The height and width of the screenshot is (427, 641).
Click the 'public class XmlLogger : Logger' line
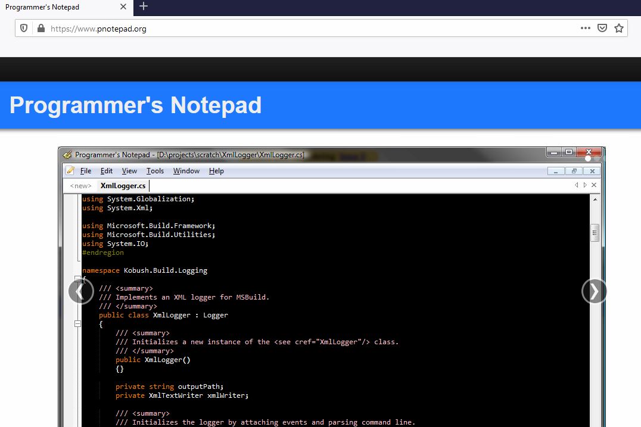pyautogui.click(x=163, y=315)
